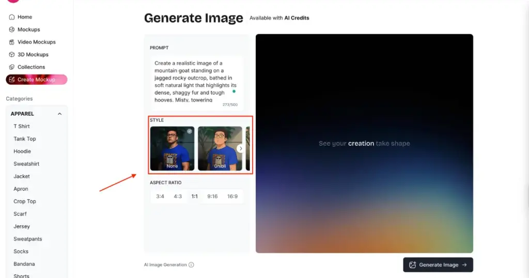Select the 4:3 aspect ratio

point(178,196)
